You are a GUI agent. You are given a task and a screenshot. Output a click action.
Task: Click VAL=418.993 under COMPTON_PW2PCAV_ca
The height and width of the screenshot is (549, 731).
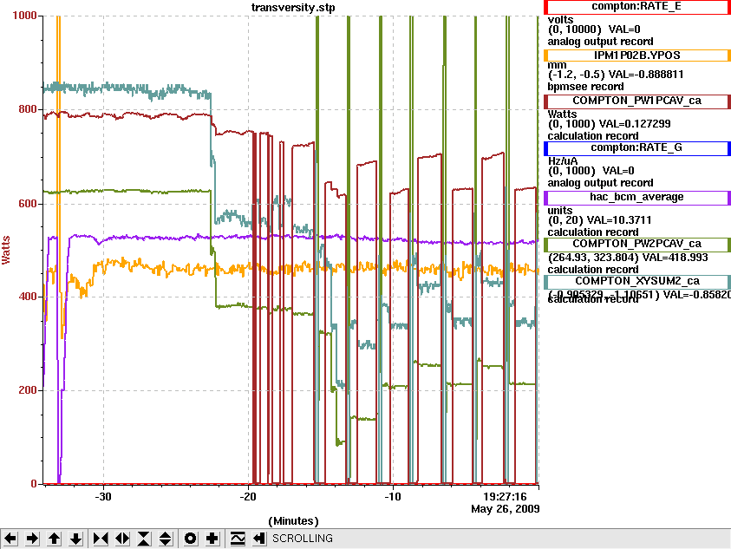pyautogui.click(x=675, y=258)
